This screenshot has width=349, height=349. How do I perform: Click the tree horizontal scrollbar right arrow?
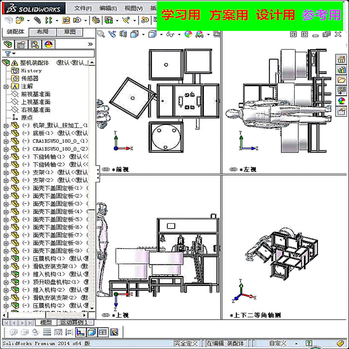coord(84,315)
